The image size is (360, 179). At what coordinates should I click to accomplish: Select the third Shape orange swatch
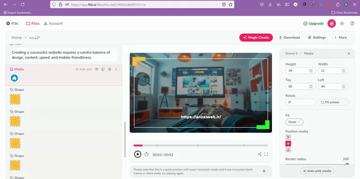pyautogui.click(x=15, y=143)
